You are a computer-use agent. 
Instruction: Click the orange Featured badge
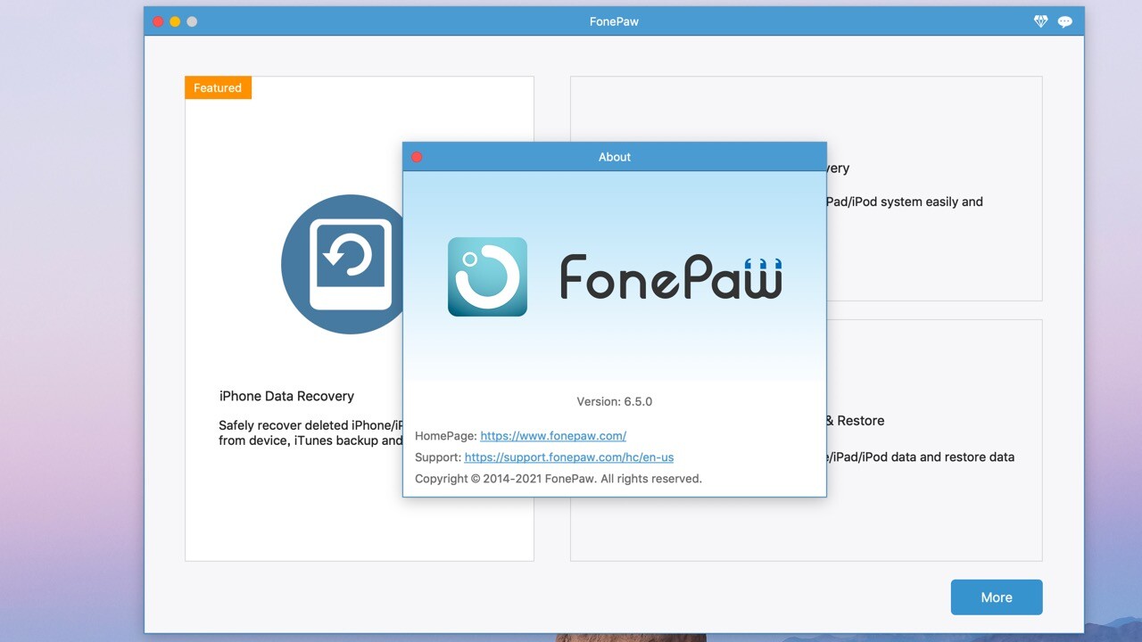(218, 87)
